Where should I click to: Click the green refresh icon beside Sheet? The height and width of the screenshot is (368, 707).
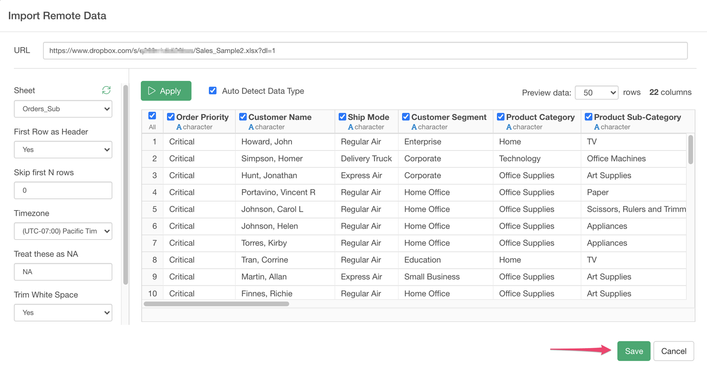pyautogui.click(x=107, y=90)
